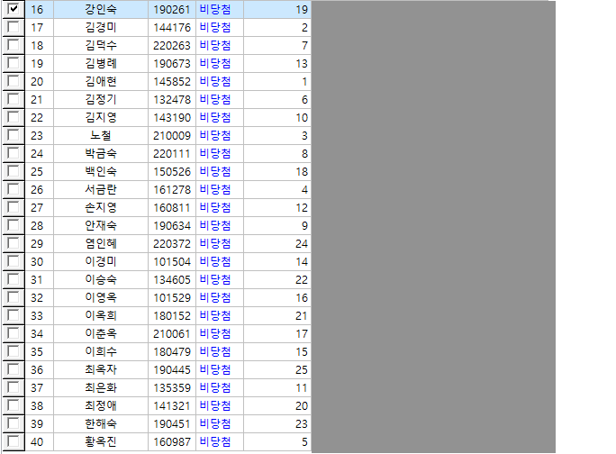Tick the box in row 26 서금란
616x454 pixels.
pyautogui.click(x=14, y=189)
